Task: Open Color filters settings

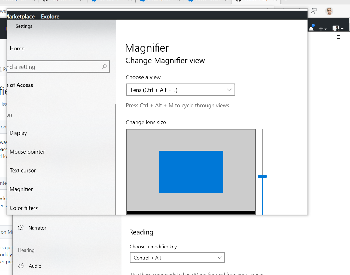Action: point(24,208)
